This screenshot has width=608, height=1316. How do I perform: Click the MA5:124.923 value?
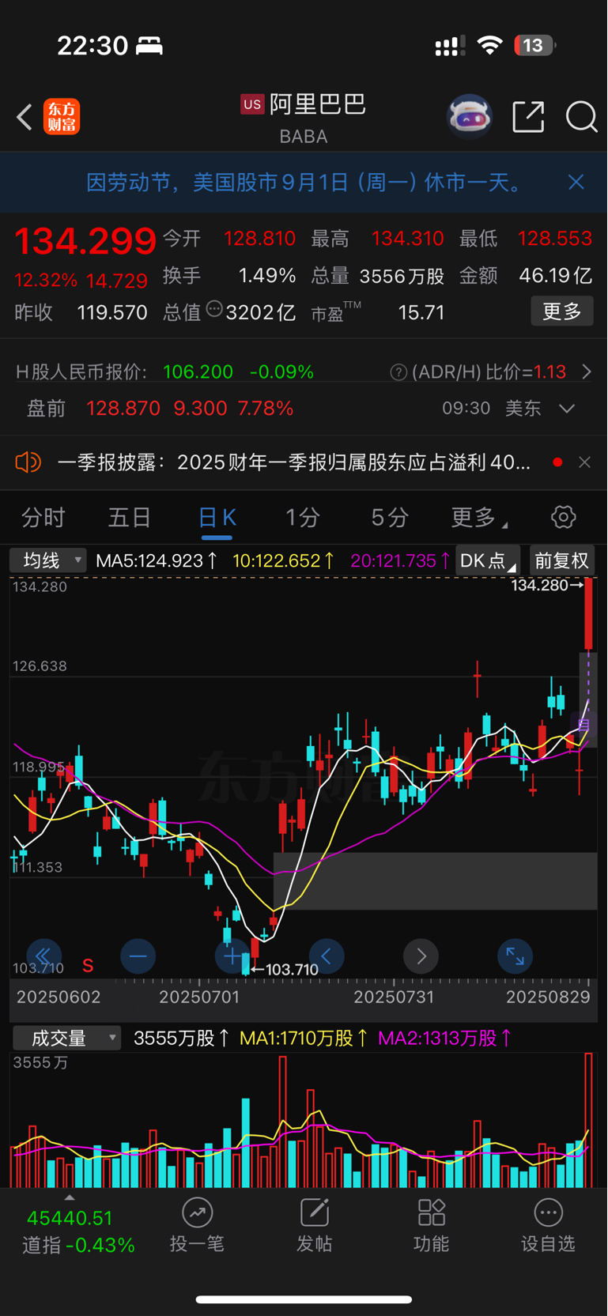point(156,561)
